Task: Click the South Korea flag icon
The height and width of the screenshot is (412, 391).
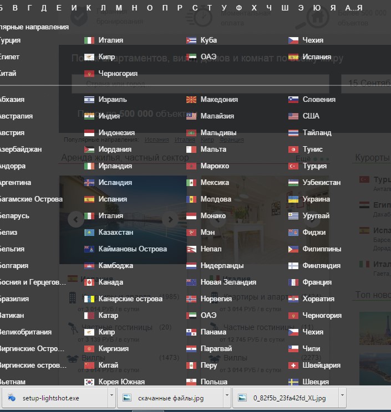Action: 89,382
